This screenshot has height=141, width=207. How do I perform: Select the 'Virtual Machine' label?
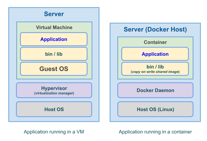pos(54,28)
